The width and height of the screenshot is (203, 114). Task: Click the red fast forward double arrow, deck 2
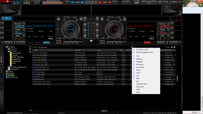point(110,2)
